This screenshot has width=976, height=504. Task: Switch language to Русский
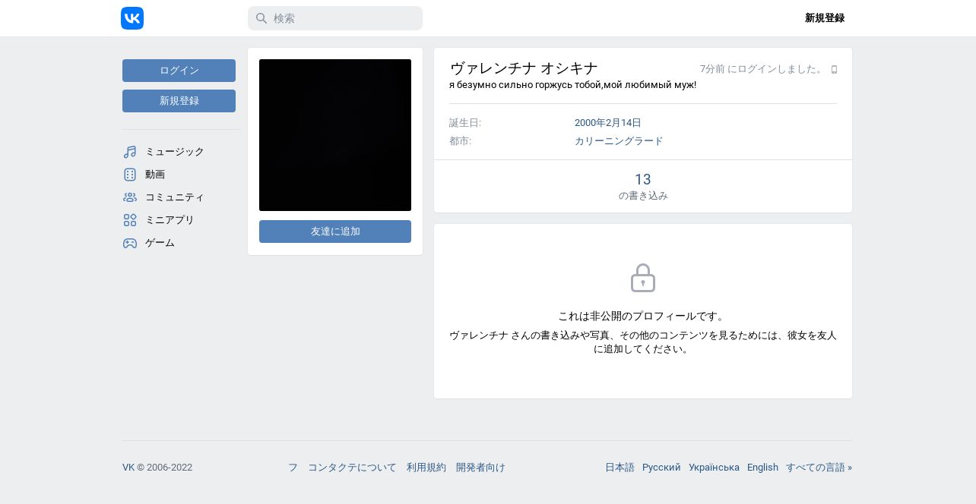[x=661, y=468]
